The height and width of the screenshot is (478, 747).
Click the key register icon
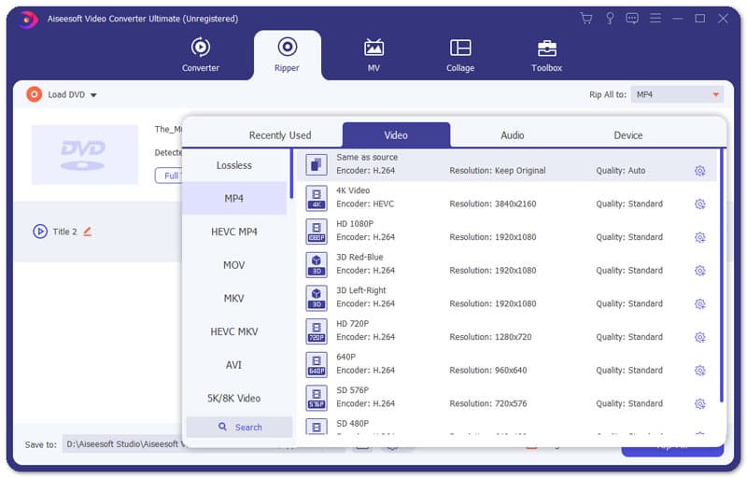[x=609, y=18]
